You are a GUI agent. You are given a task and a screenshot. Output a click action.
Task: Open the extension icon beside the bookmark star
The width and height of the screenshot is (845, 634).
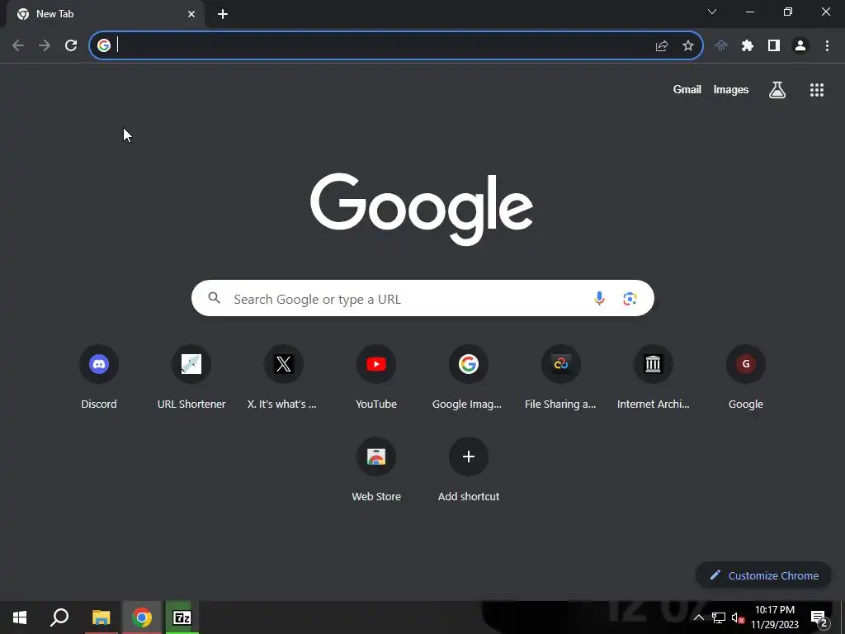pyautogui.click(x=721, y=46)
